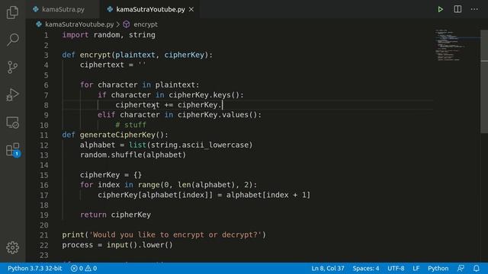
Task: Click 'cipherKey = {}' line
Action: pos(111,175)
